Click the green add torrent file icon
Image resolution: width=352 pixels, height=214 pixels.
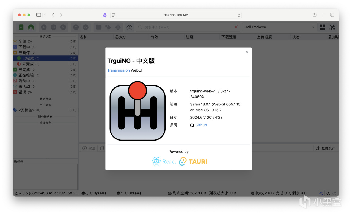21,27
